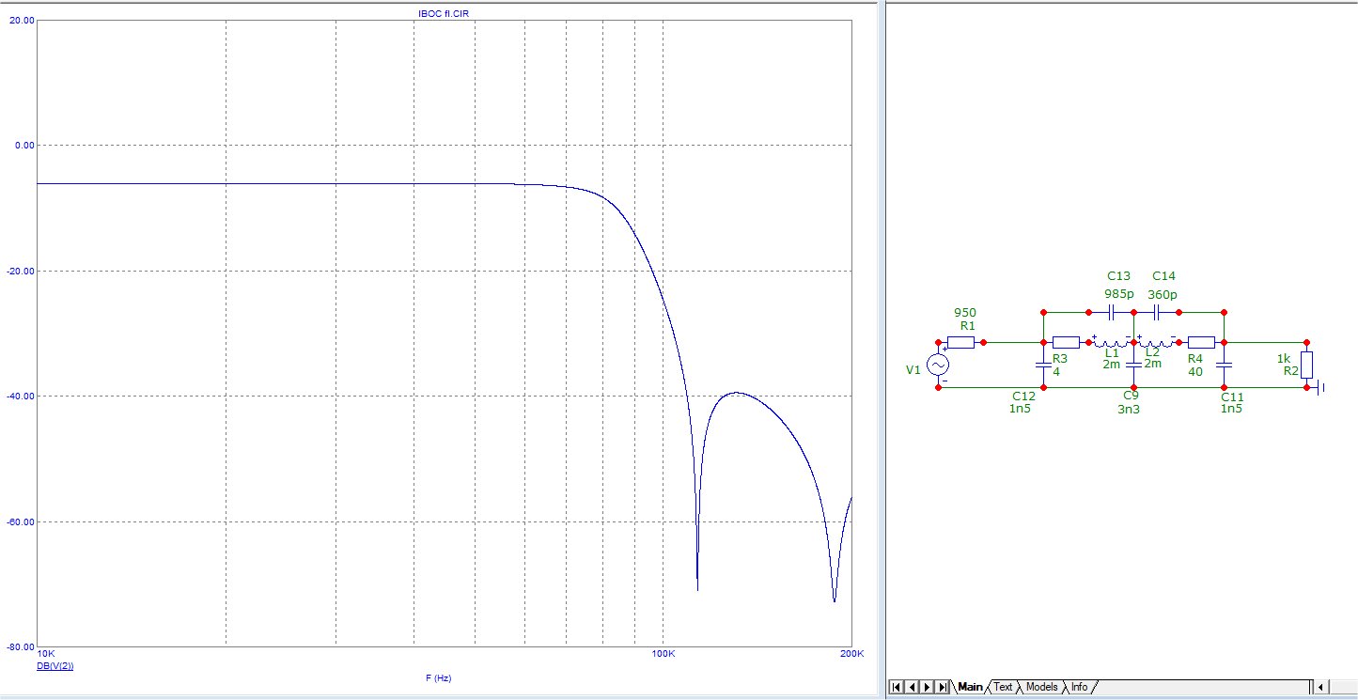Screen dimensions: 1358x700
Task: Click the 1k value of R2
Action: pyautogui.click(x=1283, y=358)
